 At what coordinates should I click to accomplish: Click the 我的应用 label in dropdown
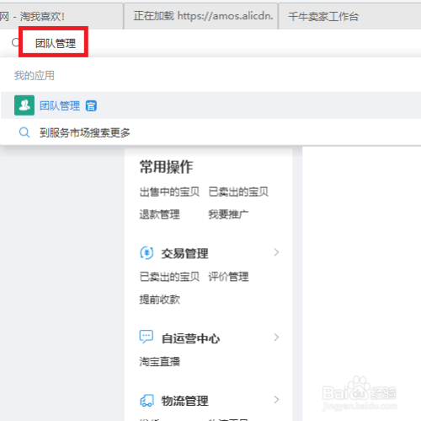(x=35, y=75)
